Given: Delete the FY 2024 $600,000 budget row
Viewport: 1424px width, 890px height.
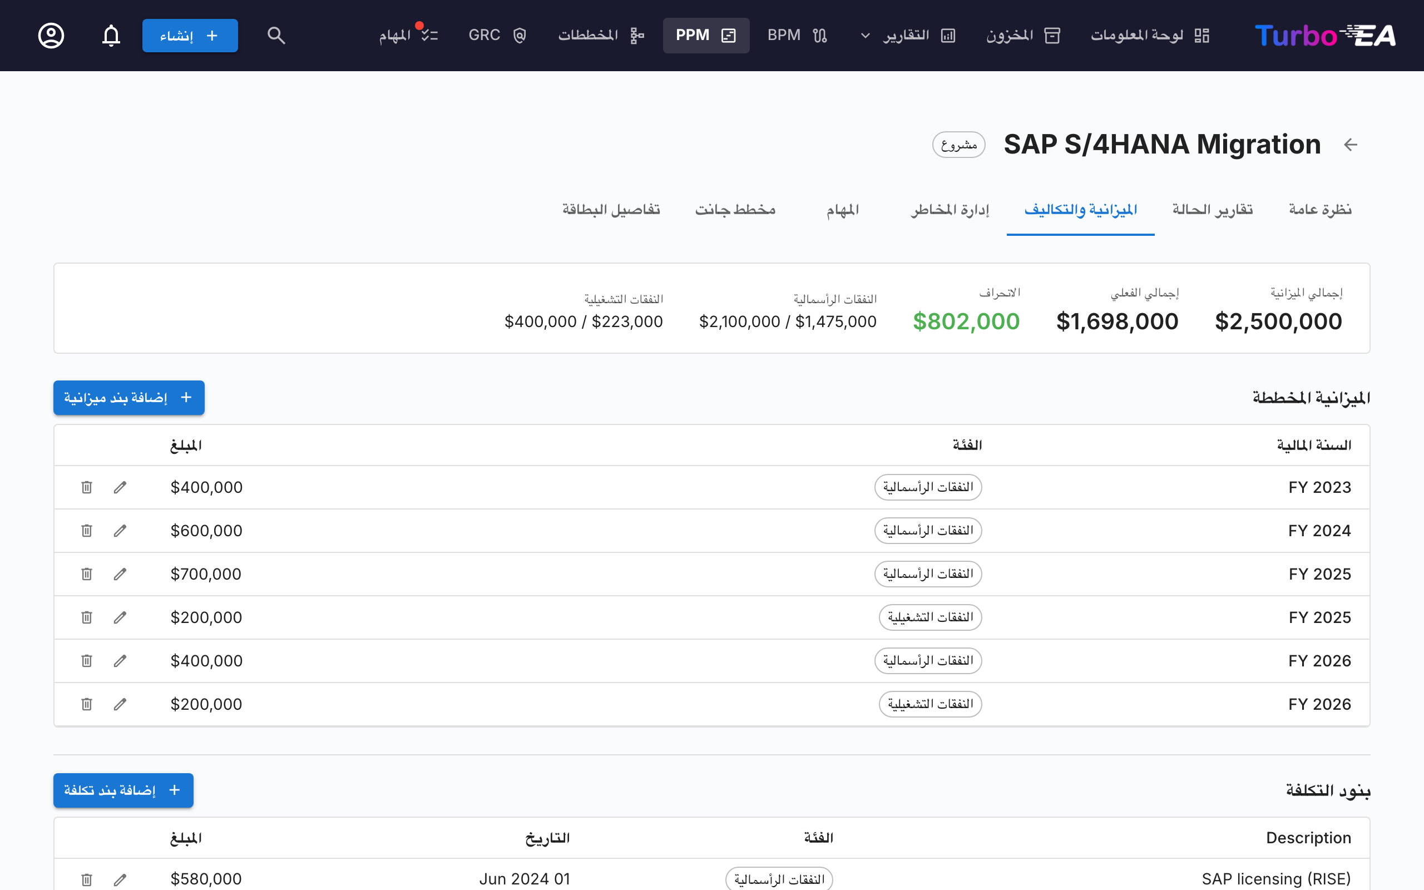Looking at the screenshot, I should click(x=87, y=531).
